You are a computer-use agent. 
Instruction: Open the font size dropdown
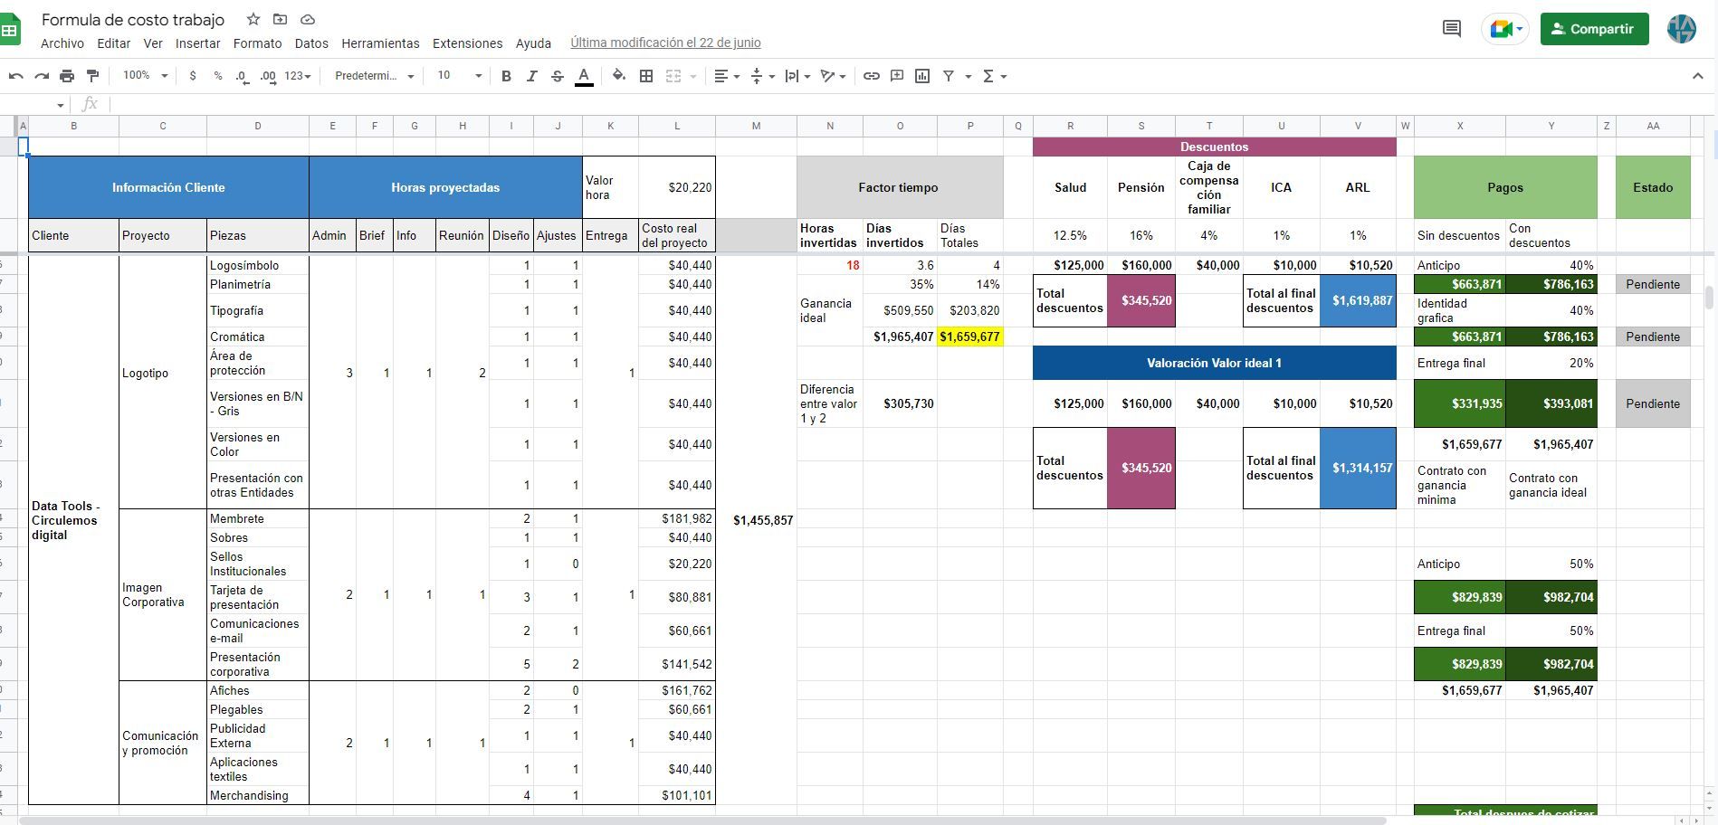pyautogui.click(x=459, y=76)
